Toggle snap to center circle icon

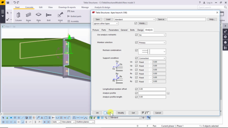(11, 122)
